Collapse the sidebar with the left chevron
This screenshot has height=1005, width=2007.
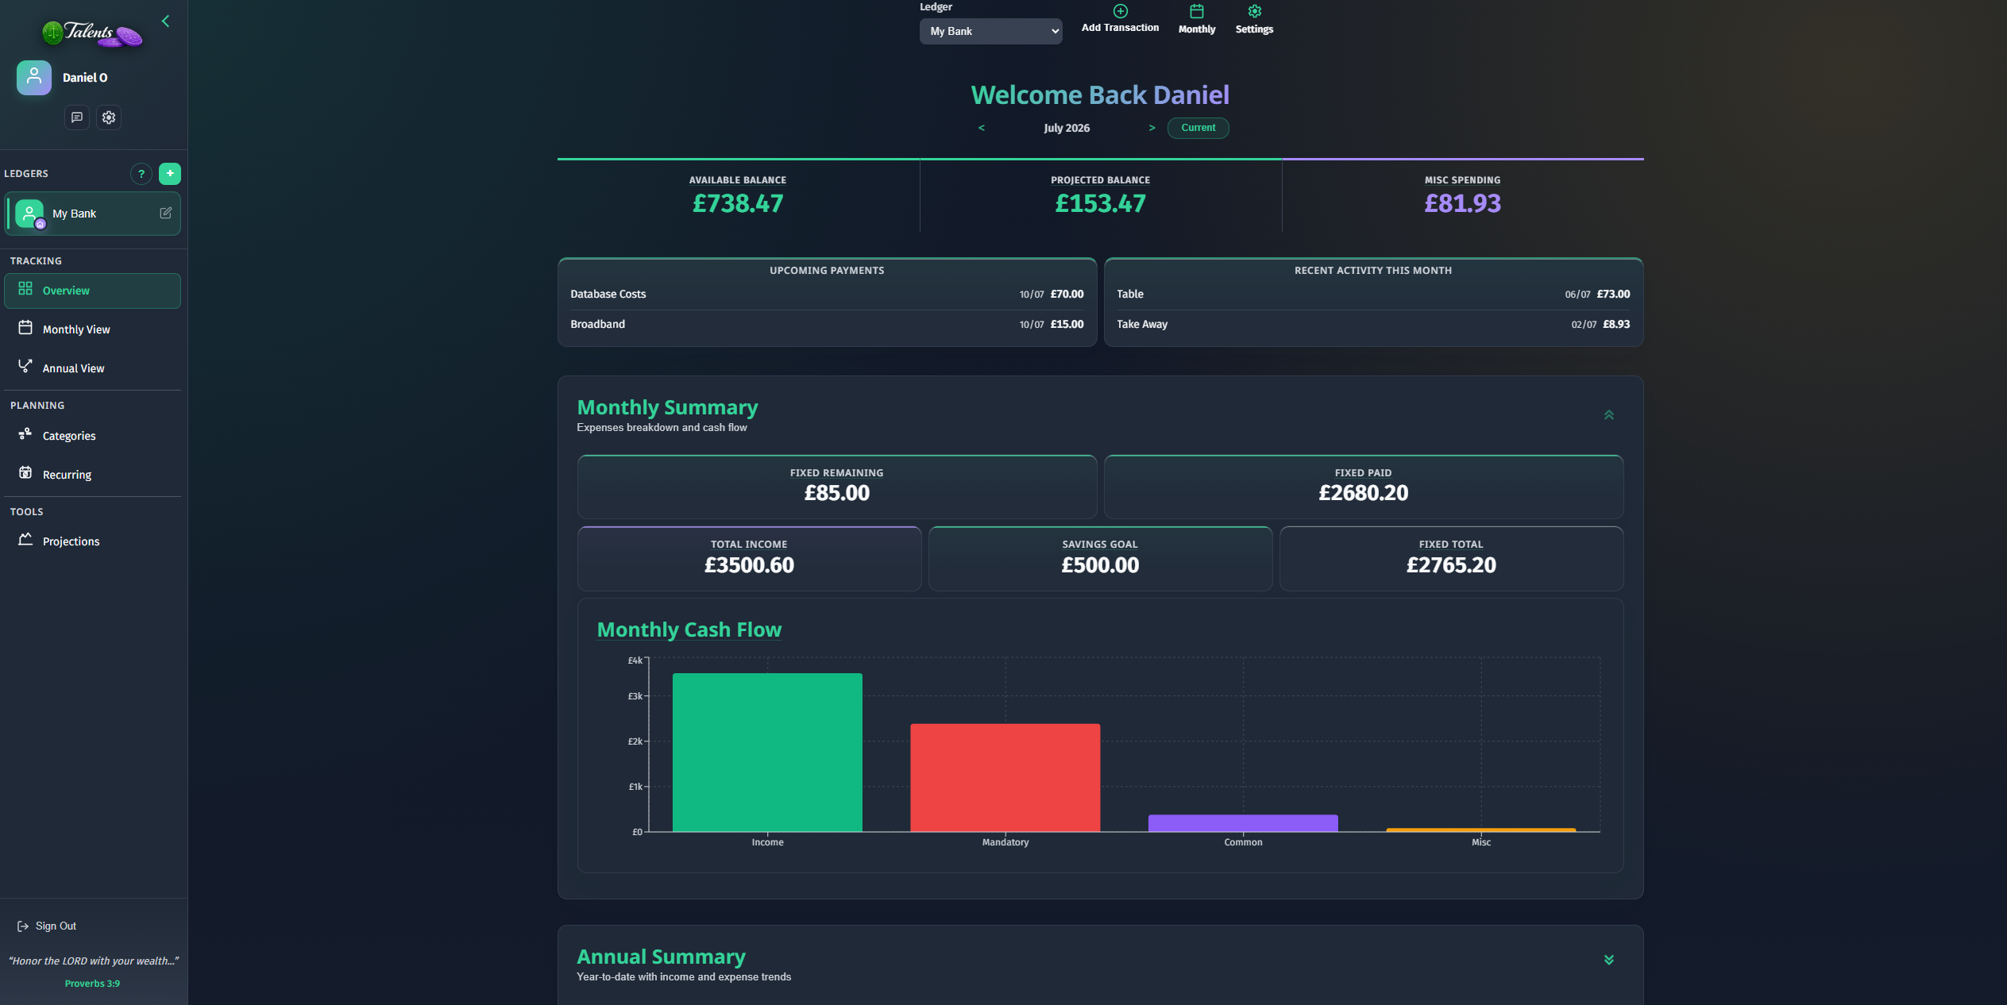point(165,21)
